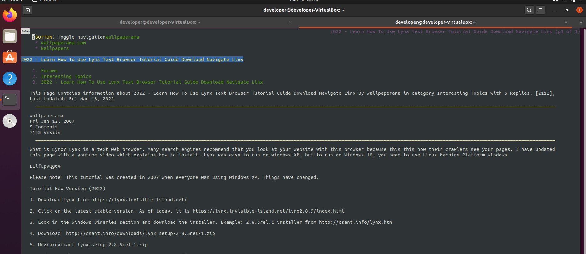Expand the tab list dropdown arrow
This screenshot has height=254, width=586.
click(x=581, y=22)
